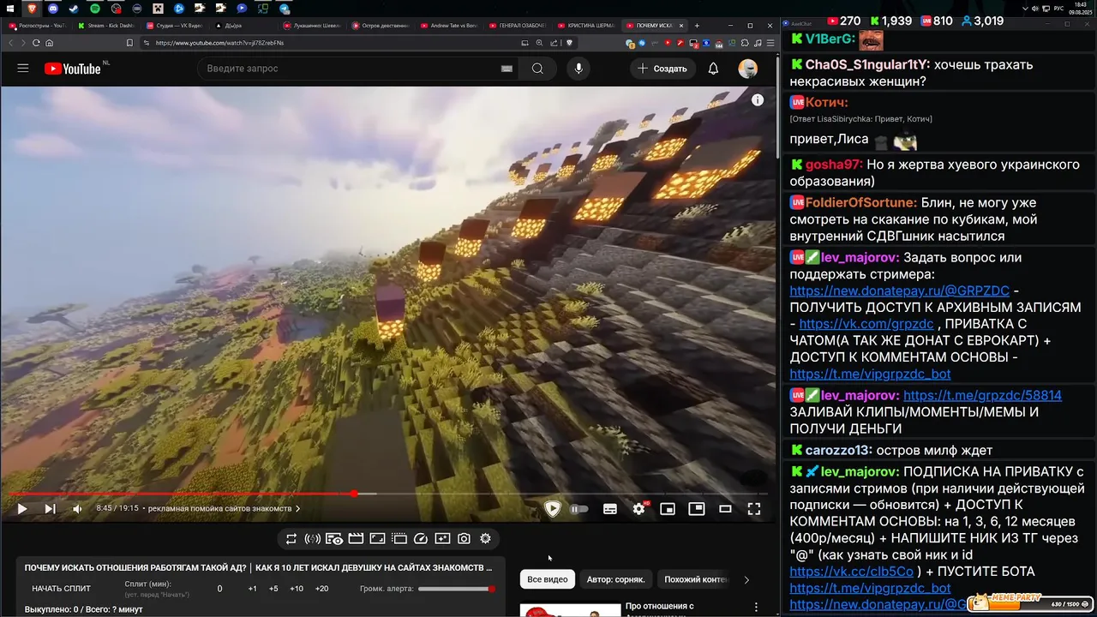The height and width of the screenshot is (617, 1097).
Task: Toggle cinema mode clapperboard icon
Action: [x=356, y=539]
